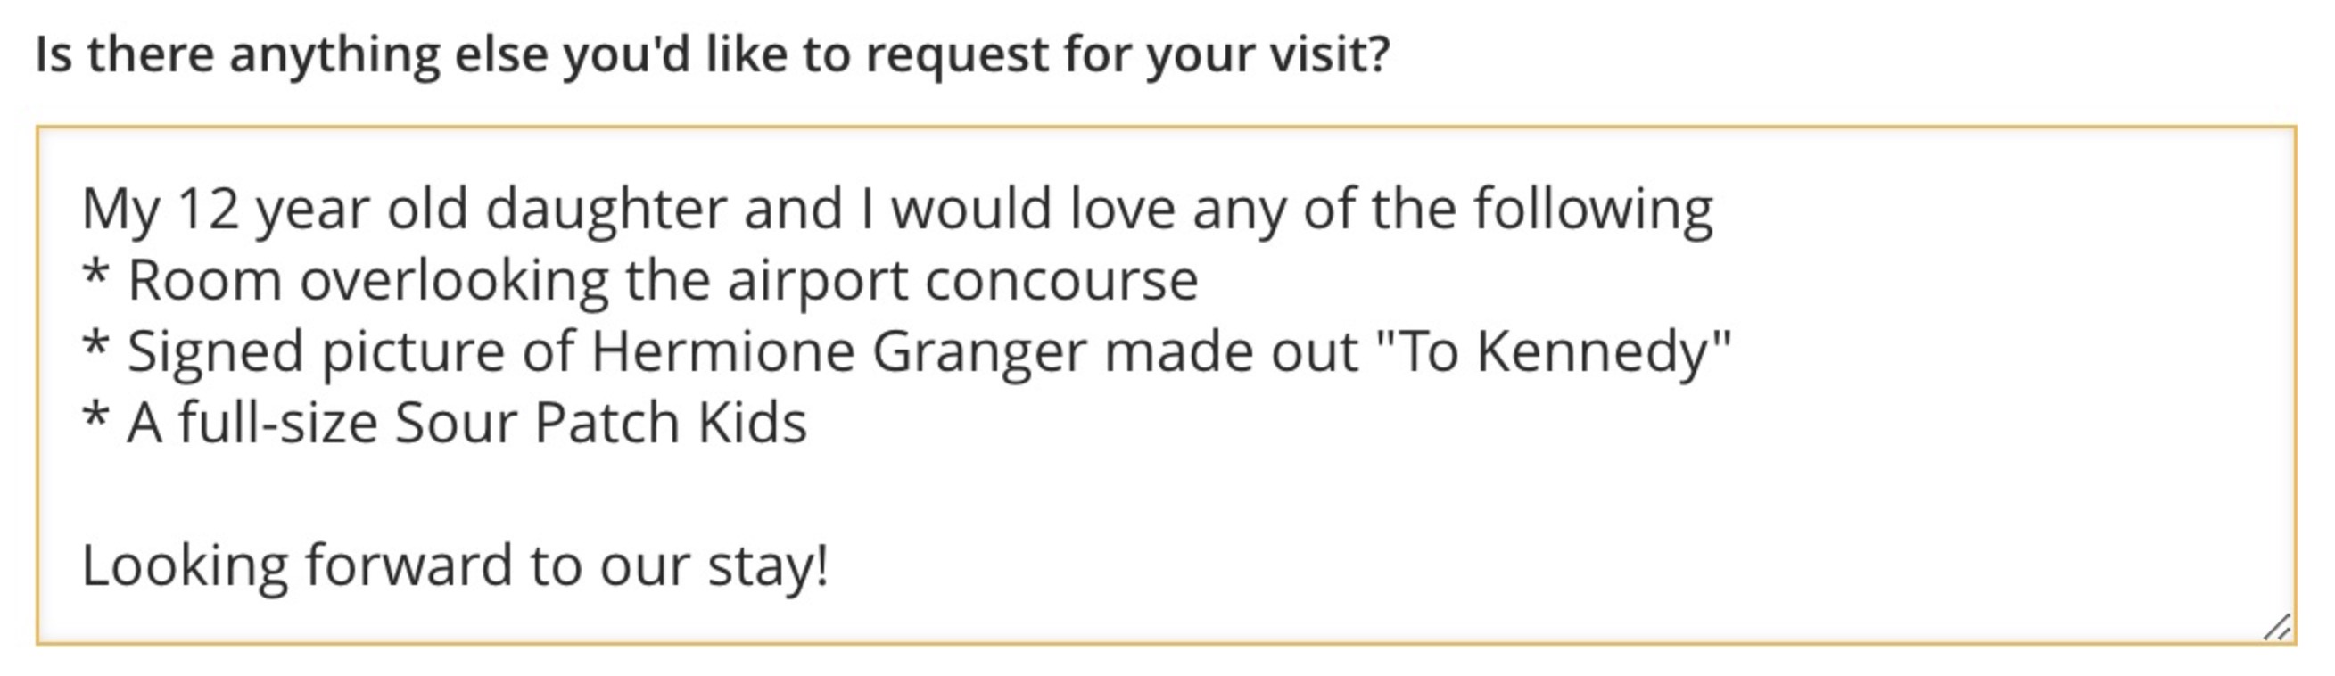The height and width of the screenshot is (676, 2335).
Task: Click the word "full-size" in the request
Action: pyautogui.click(x=277, y=424)
